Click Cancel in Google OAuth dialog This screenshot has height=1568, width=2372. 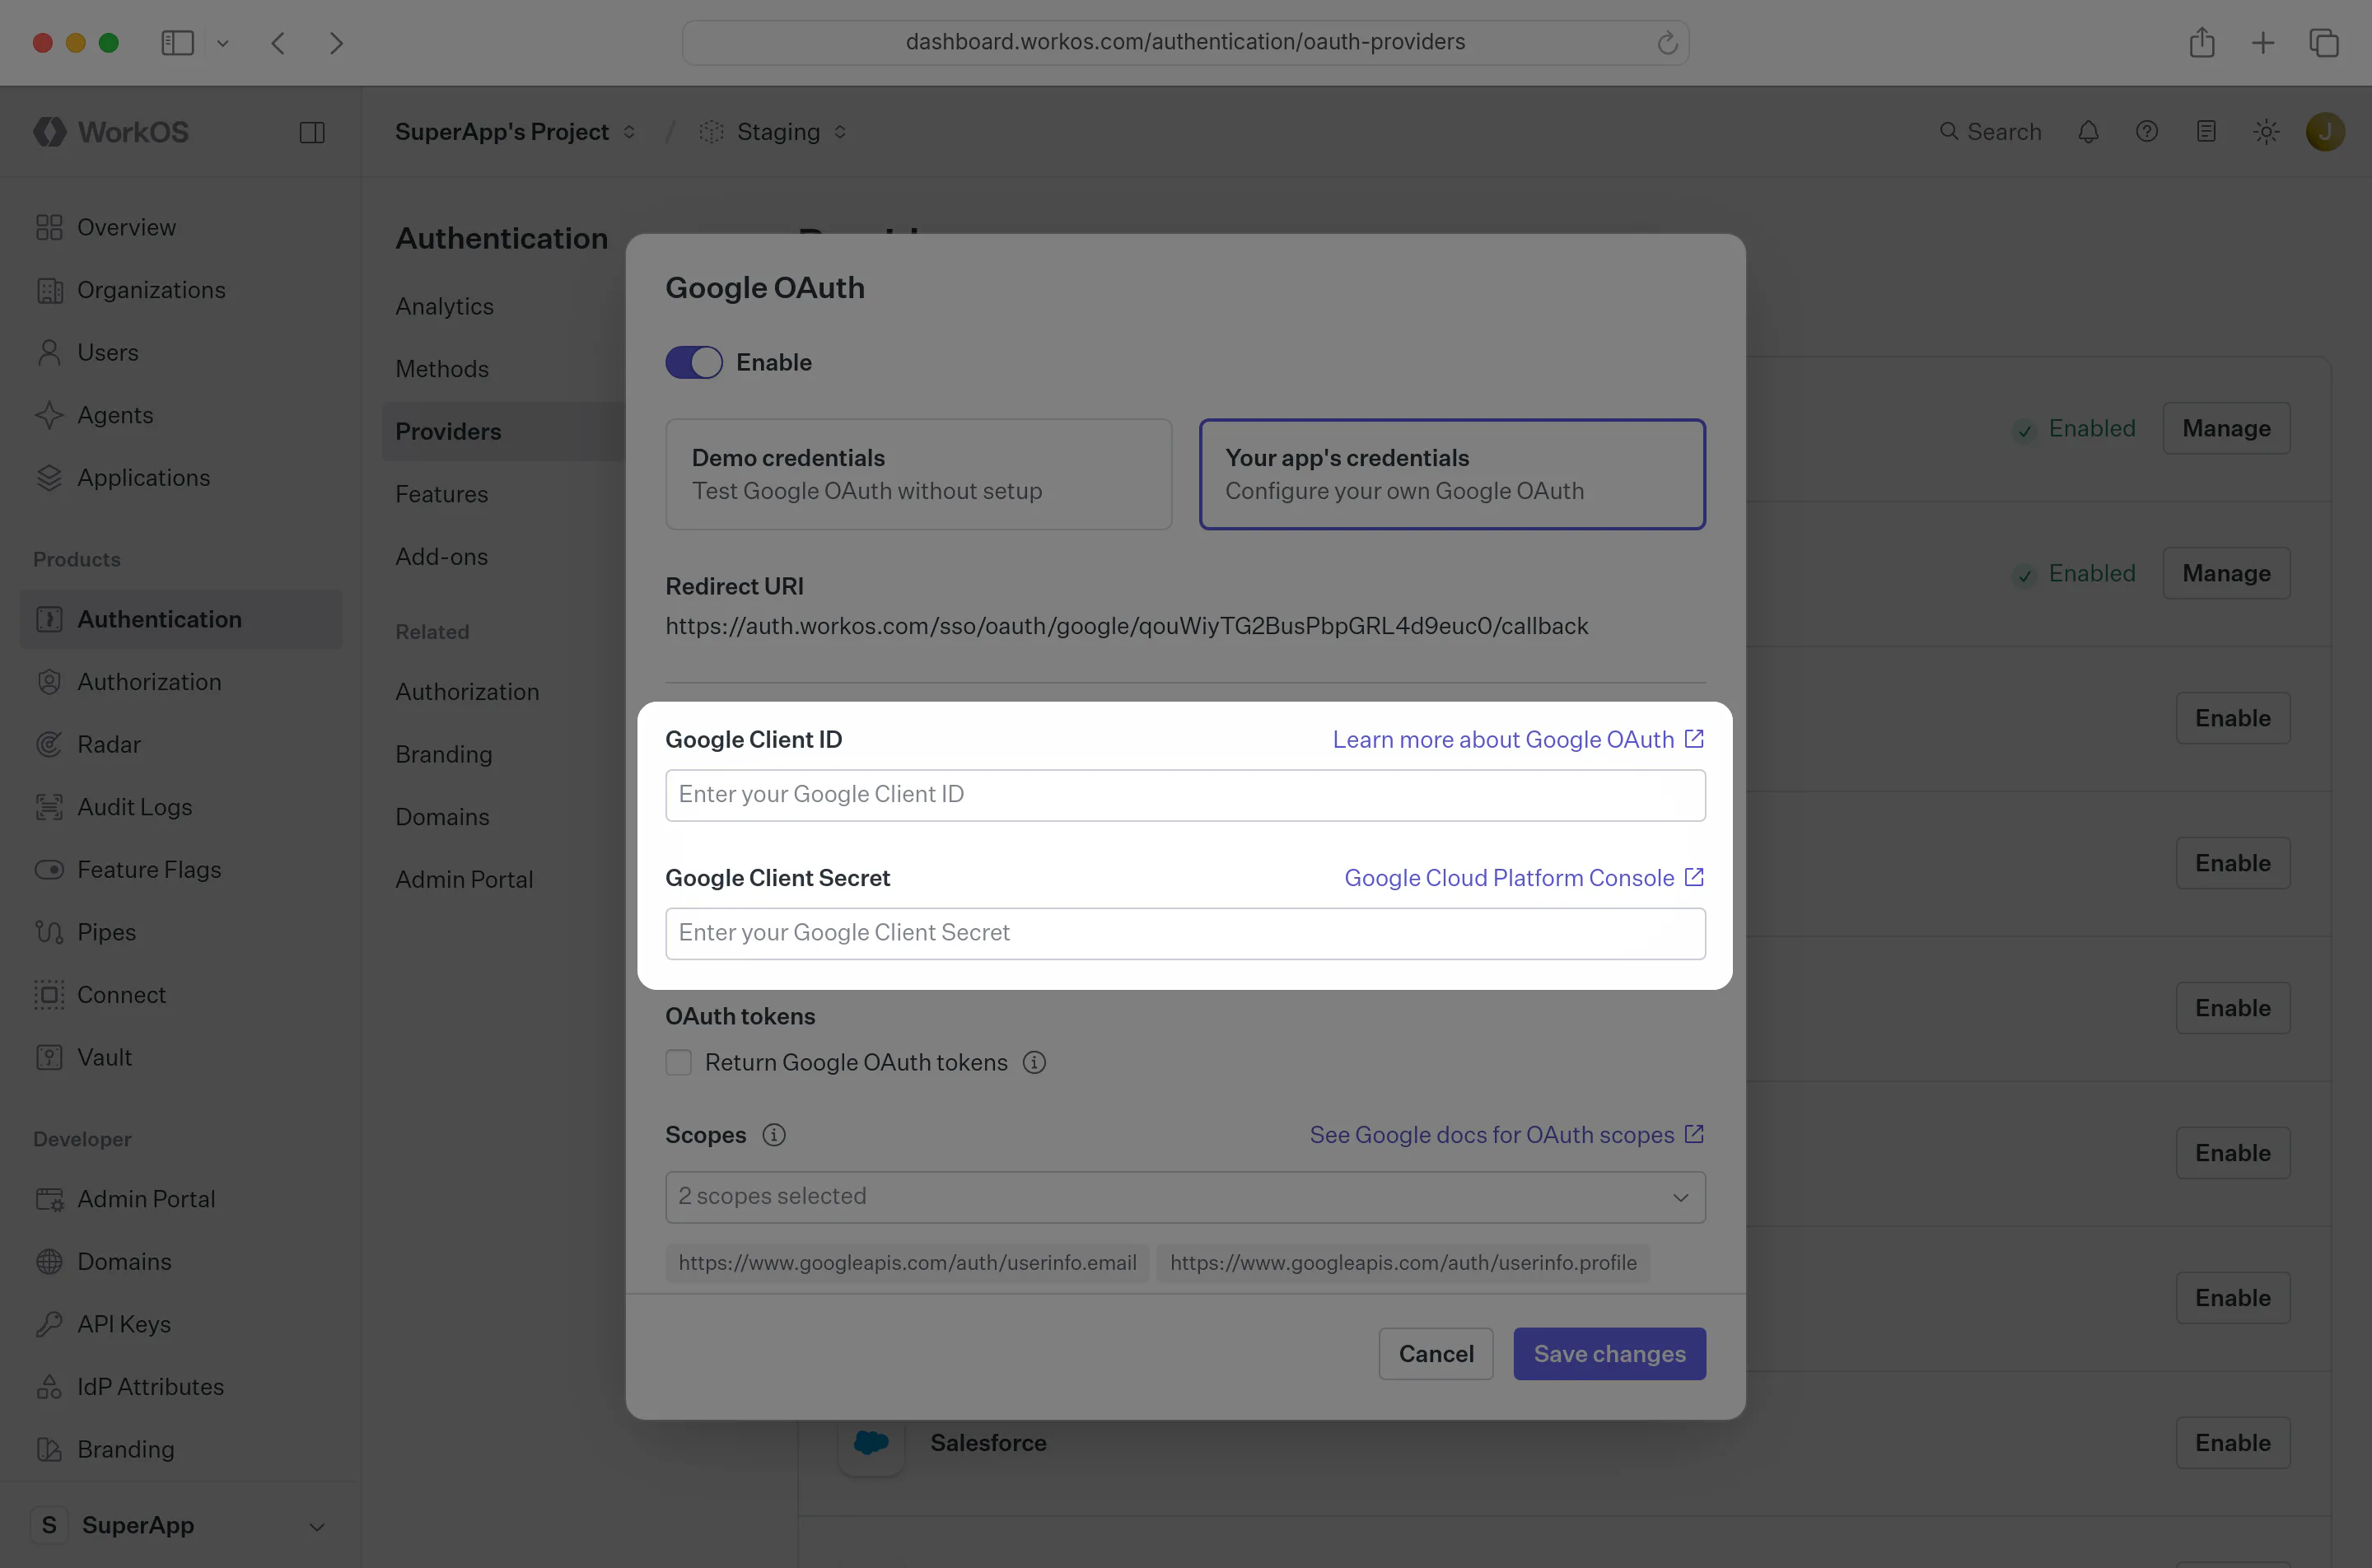pos(1436,1354)
